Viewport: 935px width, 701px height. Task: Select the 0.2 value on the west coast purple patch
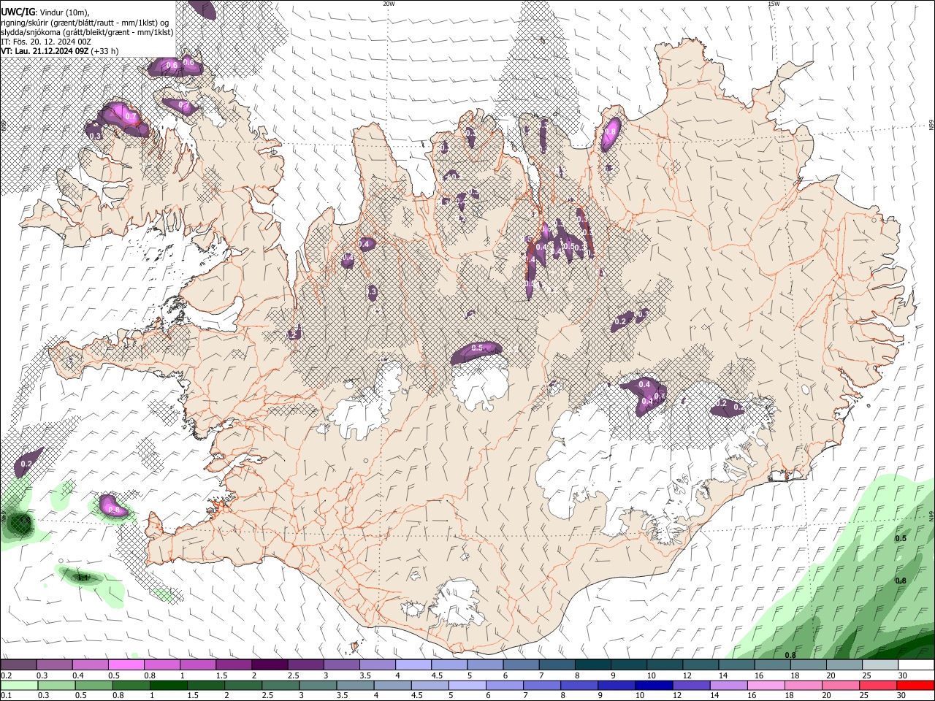point(27,464)
